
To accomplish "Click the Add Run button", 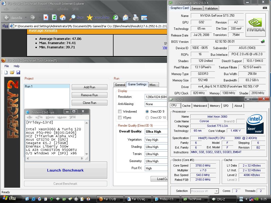I will click(x=89, y=87).
